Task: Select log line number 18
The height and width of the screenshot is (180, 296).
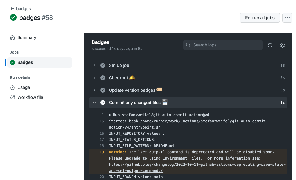Action: click(x=102, y=146)
